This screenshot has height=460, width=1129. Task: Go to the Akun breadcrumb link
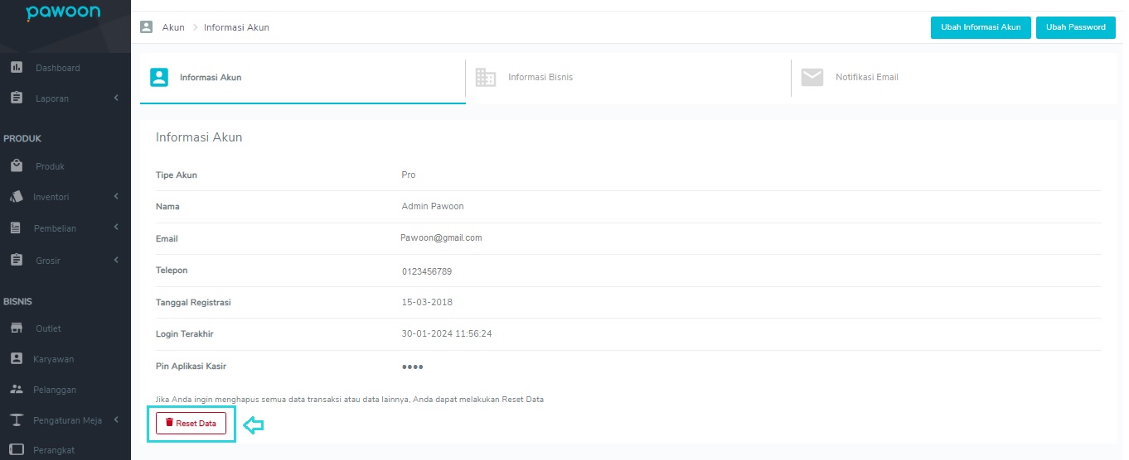coord(173,27)
